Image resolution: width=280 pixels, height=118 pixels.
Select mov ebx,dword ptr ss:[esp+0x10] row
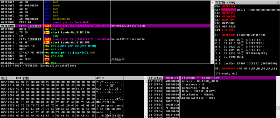(105, 46)
